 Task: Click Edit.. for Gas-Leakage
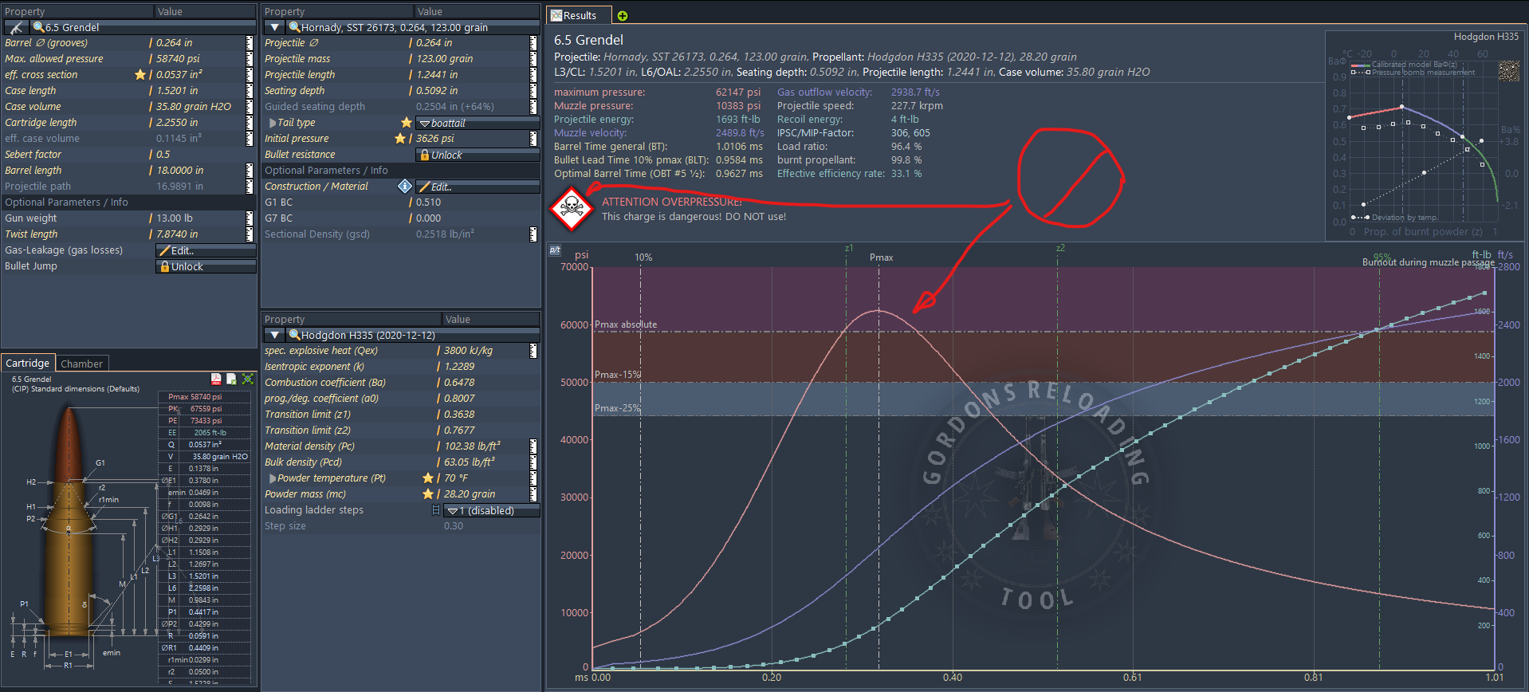tap(206, 250)
